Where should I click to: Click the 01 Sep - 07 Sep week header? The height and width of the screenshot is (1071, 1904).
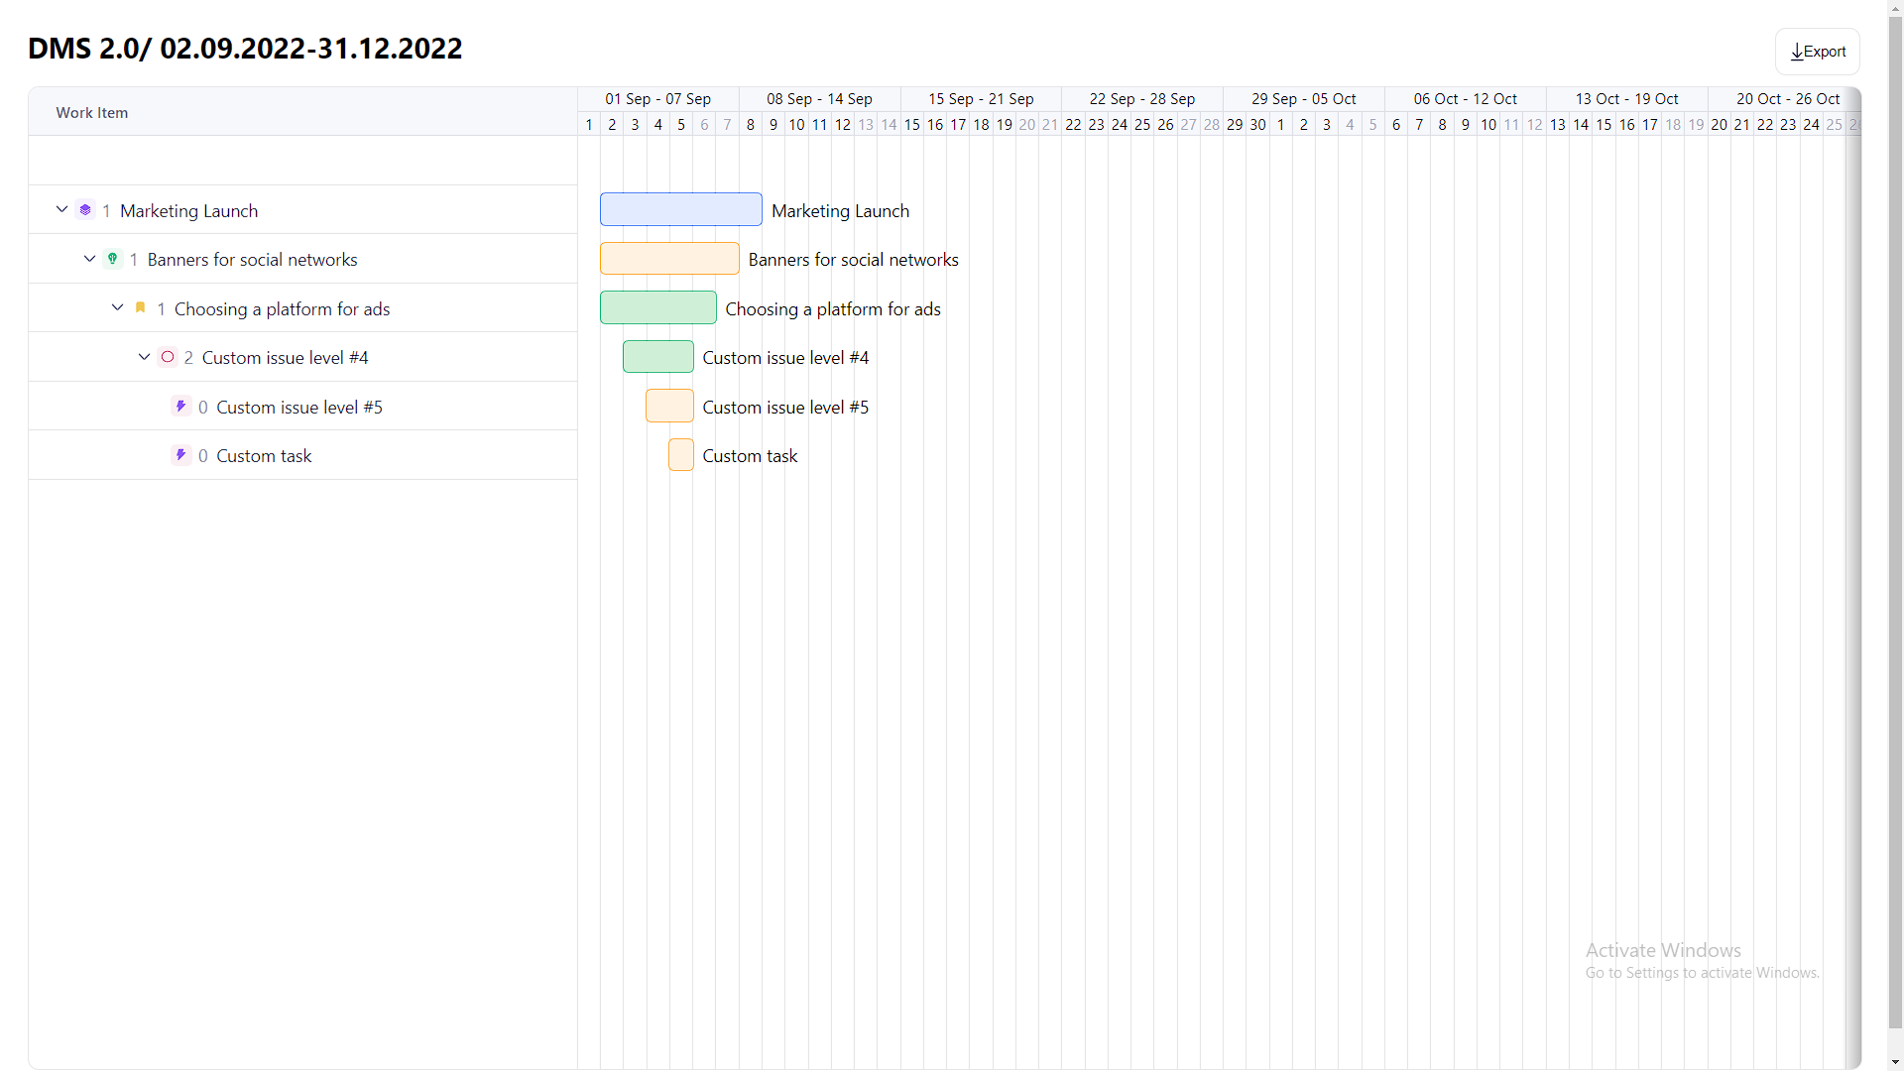click(x=658, y=99)
